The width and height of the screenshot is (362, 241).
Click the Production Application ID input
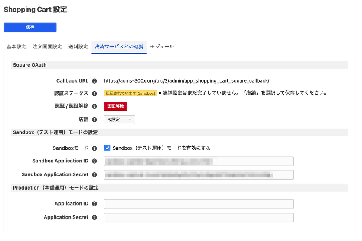tap(199, 204)
